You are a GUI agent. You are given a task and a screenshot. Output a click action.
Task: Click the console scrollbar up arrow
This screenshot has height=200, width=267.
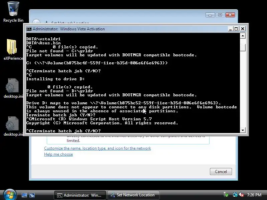tap(243, 36)
